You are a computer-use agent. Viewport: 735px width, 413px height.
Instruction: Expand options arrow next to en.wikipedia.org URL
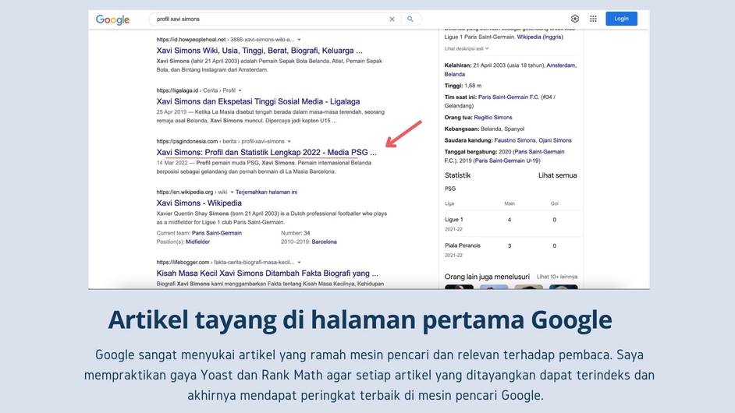[x=232, y=192]
